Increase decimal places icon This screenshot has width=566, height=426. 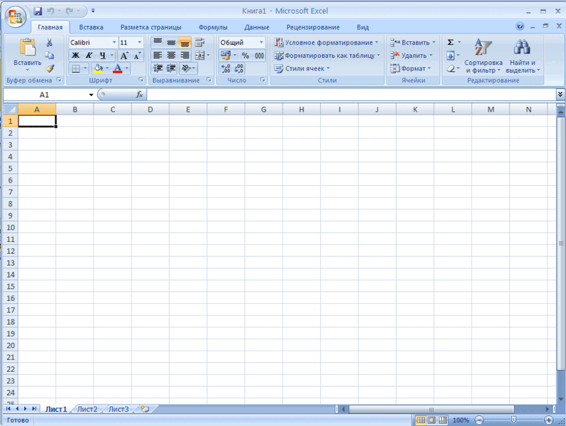(x=226, y=69)
